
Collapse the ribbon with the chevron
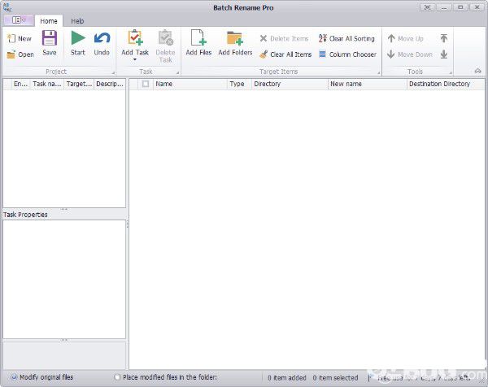477,71
